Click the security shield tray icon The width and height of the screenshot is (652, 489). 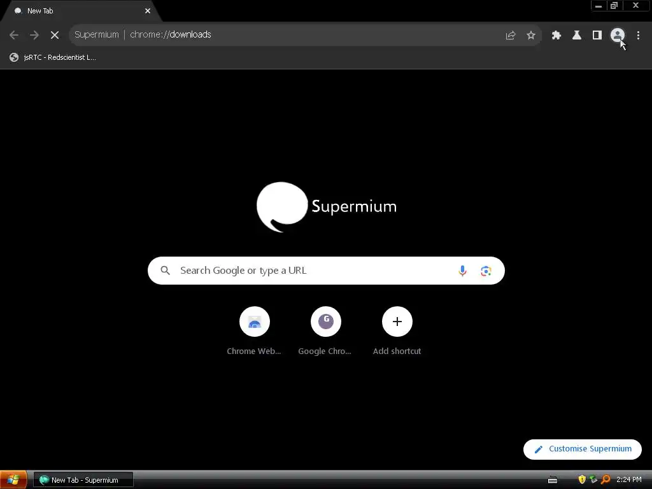click(582, 479)
